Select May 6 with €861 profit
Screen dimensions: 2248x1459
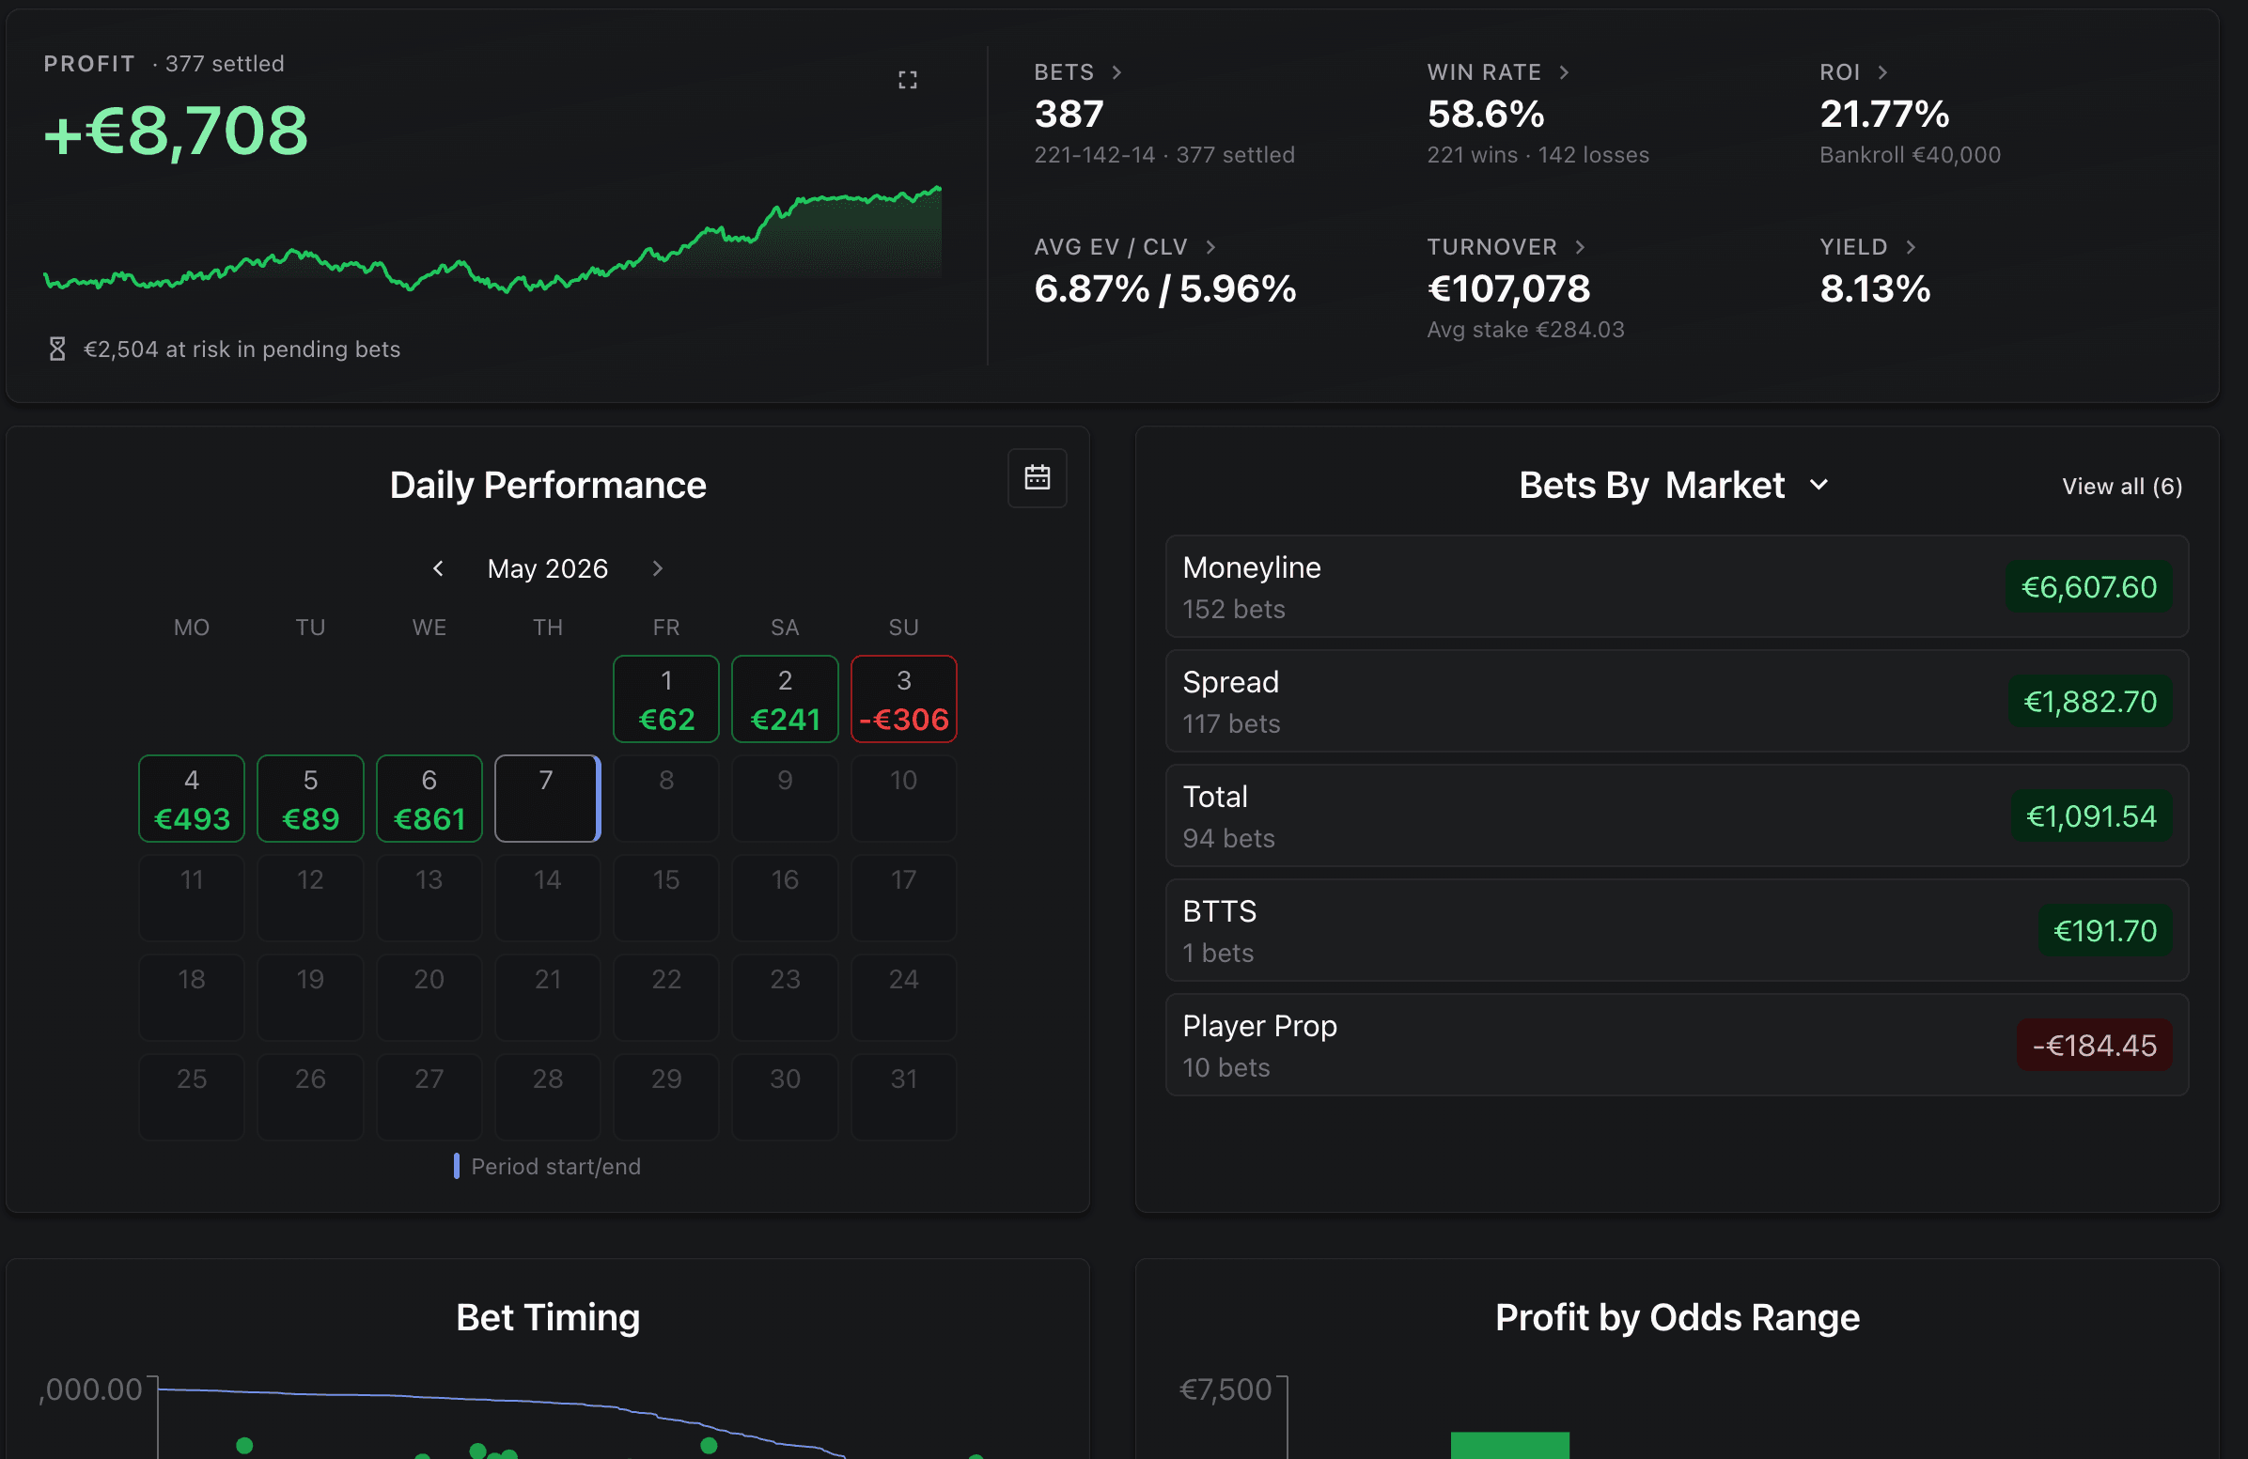point(429,799)
